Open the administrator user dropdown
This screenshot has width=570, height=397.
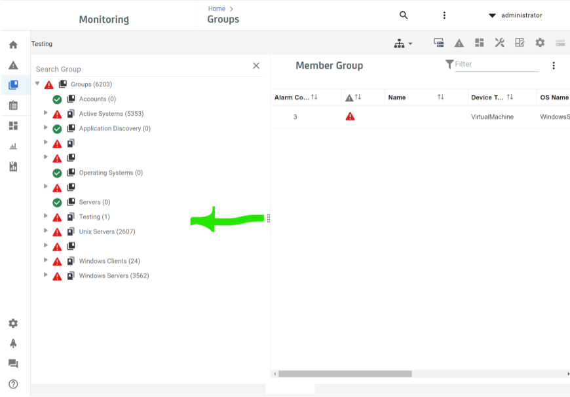(516, 15)
